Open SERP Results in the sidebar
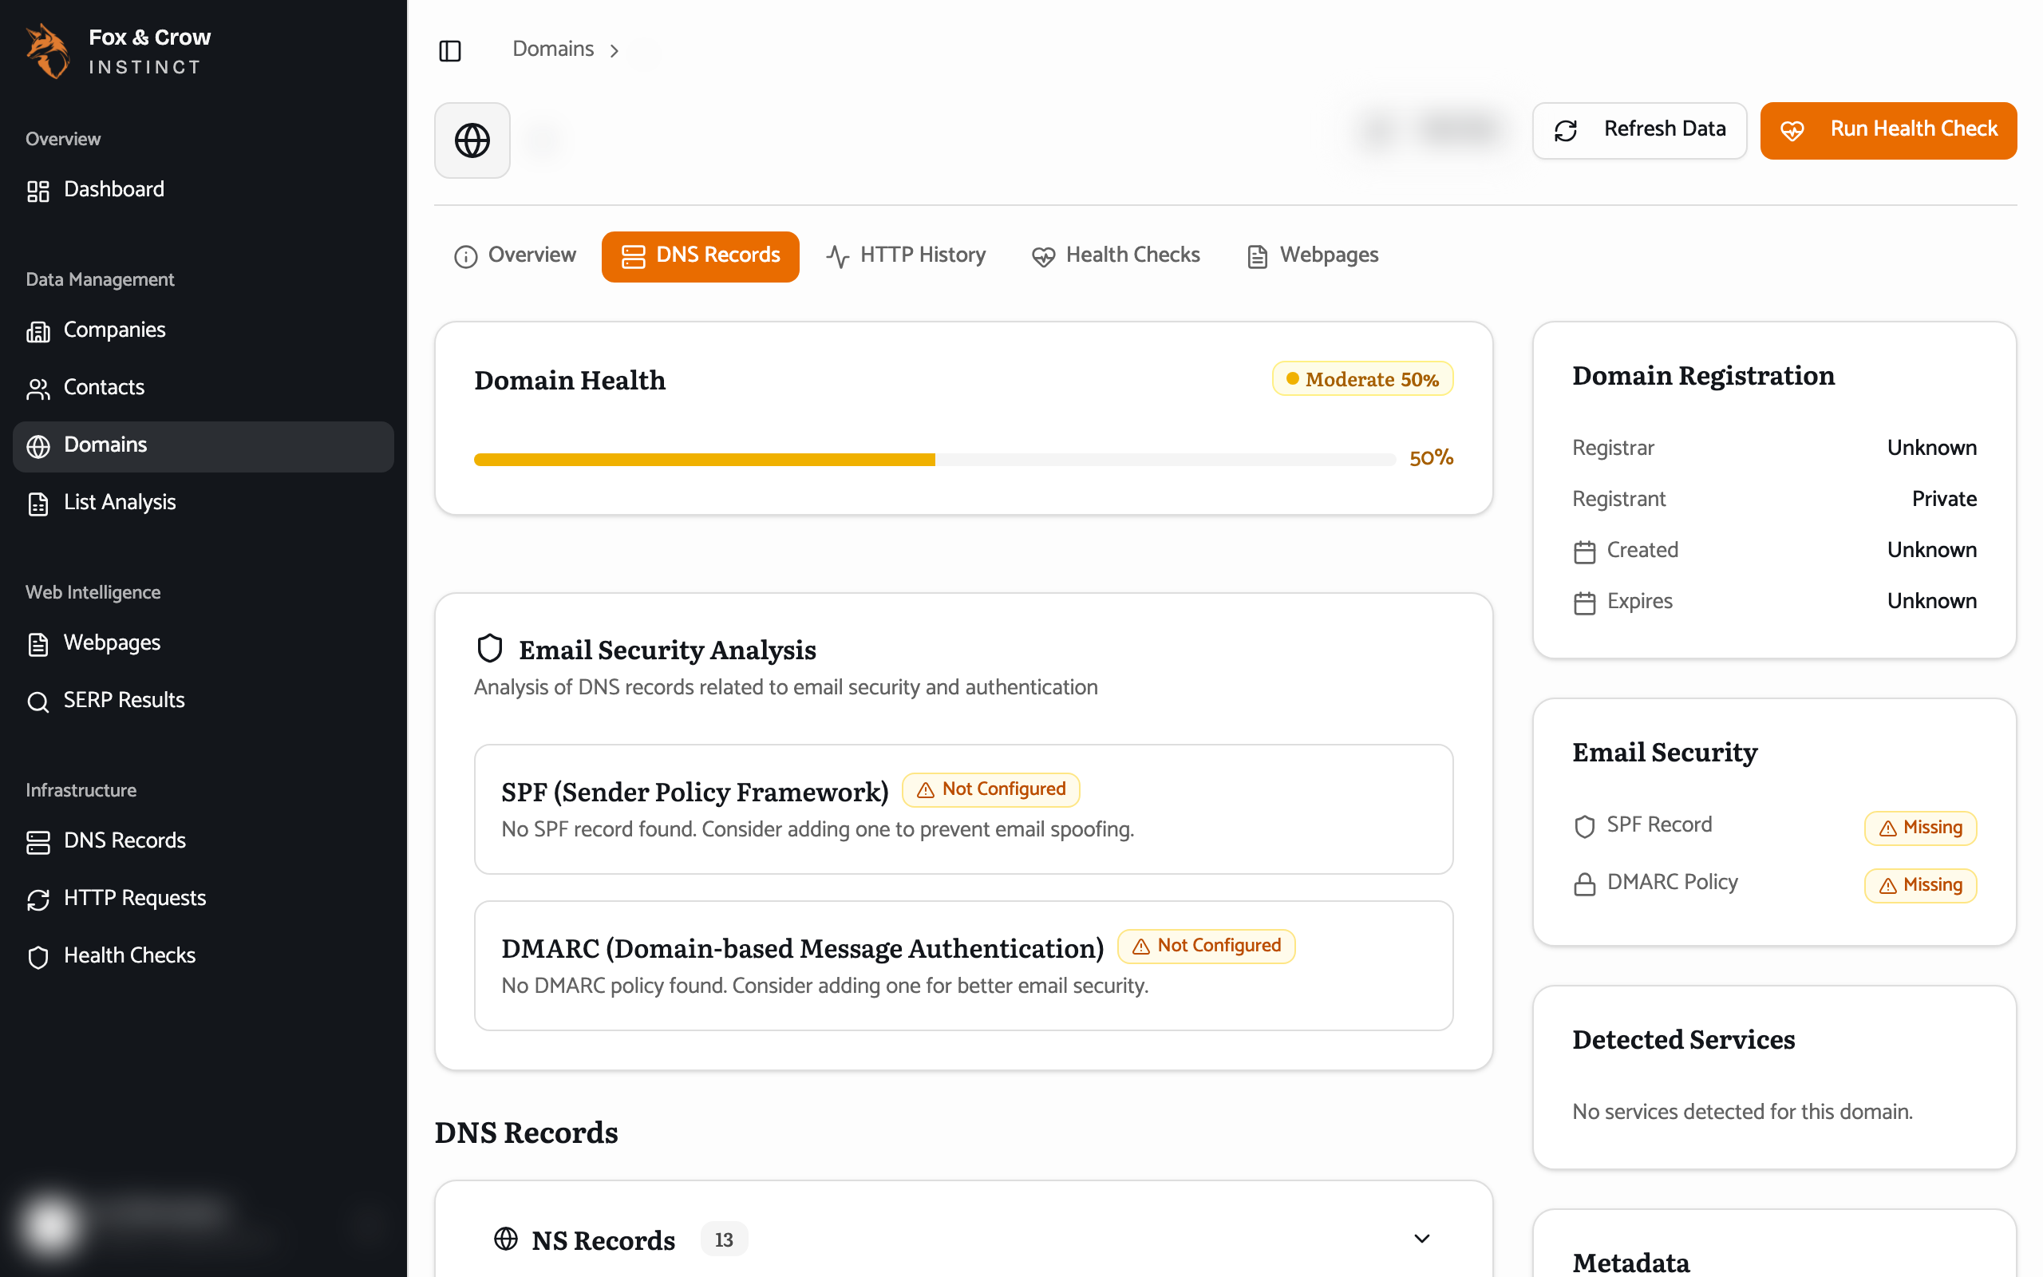This screenshot has width=2043, height=1277. (204, 701)
